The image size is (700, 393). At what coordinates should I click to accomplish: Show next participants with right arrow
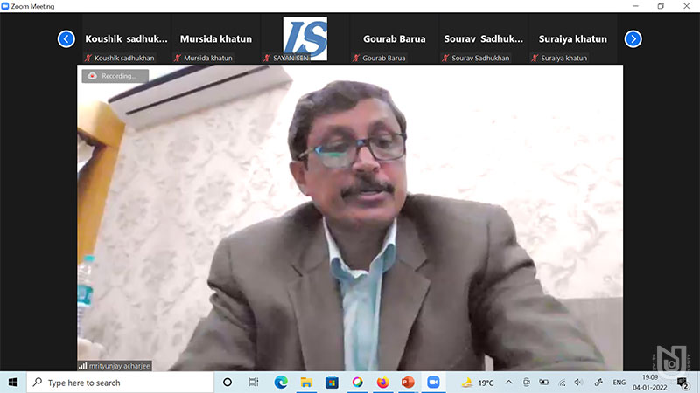tap(633, 38)
